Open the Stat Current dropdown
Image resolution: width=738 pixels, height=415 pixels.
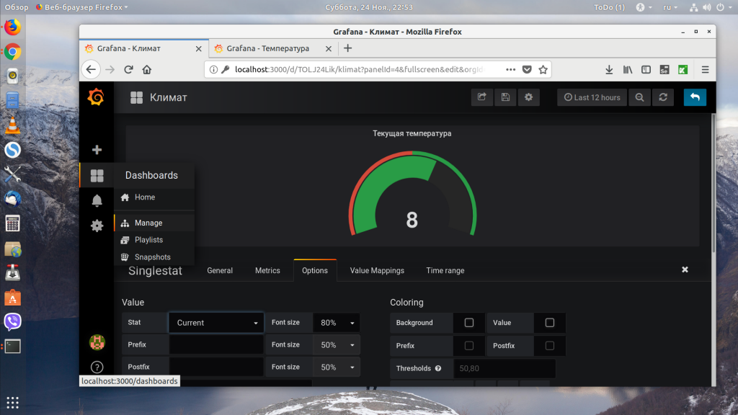(216, 323)
